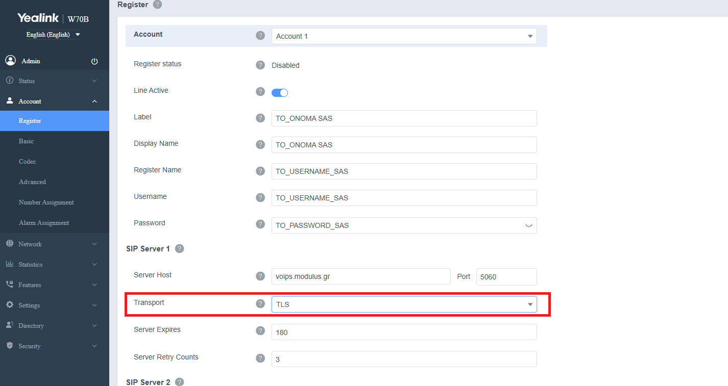Click help icon for Server Expires

point(260,331)
